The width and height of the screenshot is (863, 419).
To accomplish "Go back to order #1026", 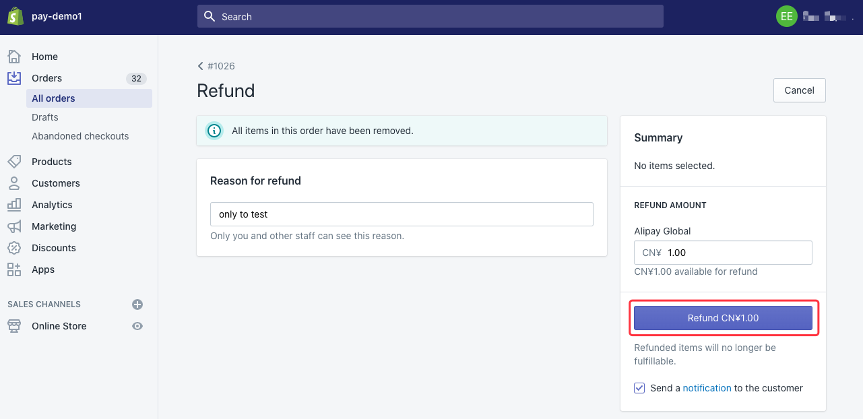I will point(216,66).
